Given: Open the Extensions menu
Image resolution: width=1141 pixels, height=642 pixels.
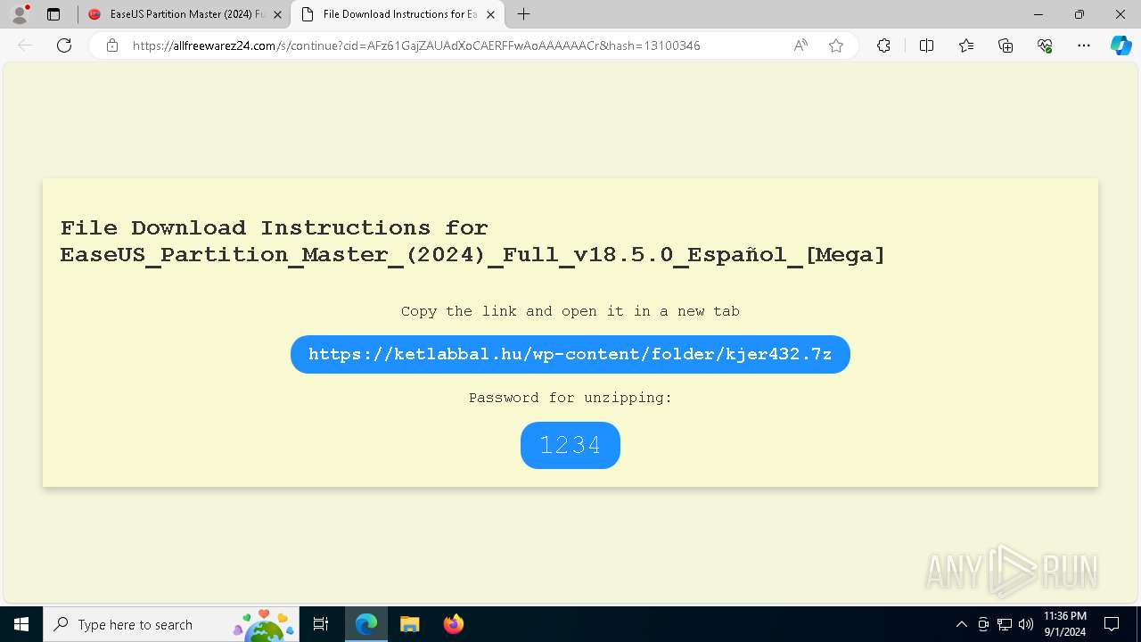Looking at the screenshot, I should point(883,45).
